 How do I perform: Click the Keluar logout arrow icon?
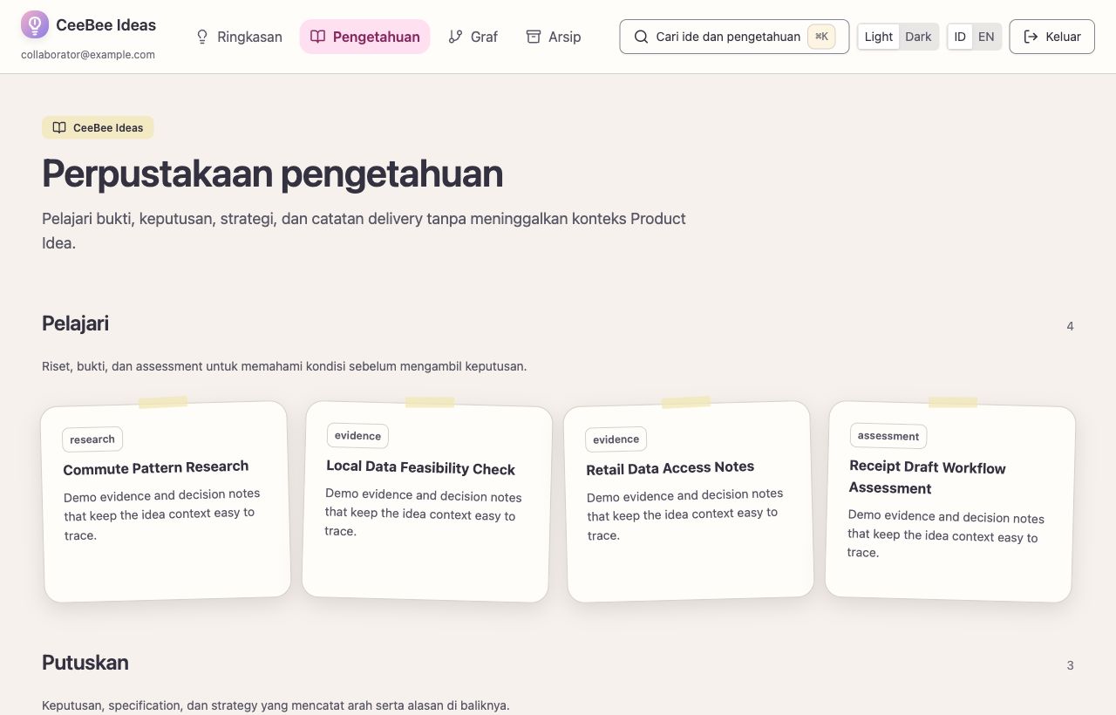pos(1031,37)
